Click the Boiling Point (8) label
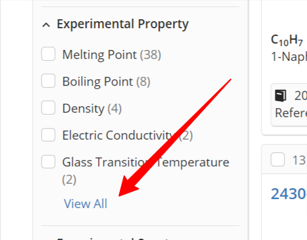The width and height of the screenshot is (307, 240). point(106,82)
